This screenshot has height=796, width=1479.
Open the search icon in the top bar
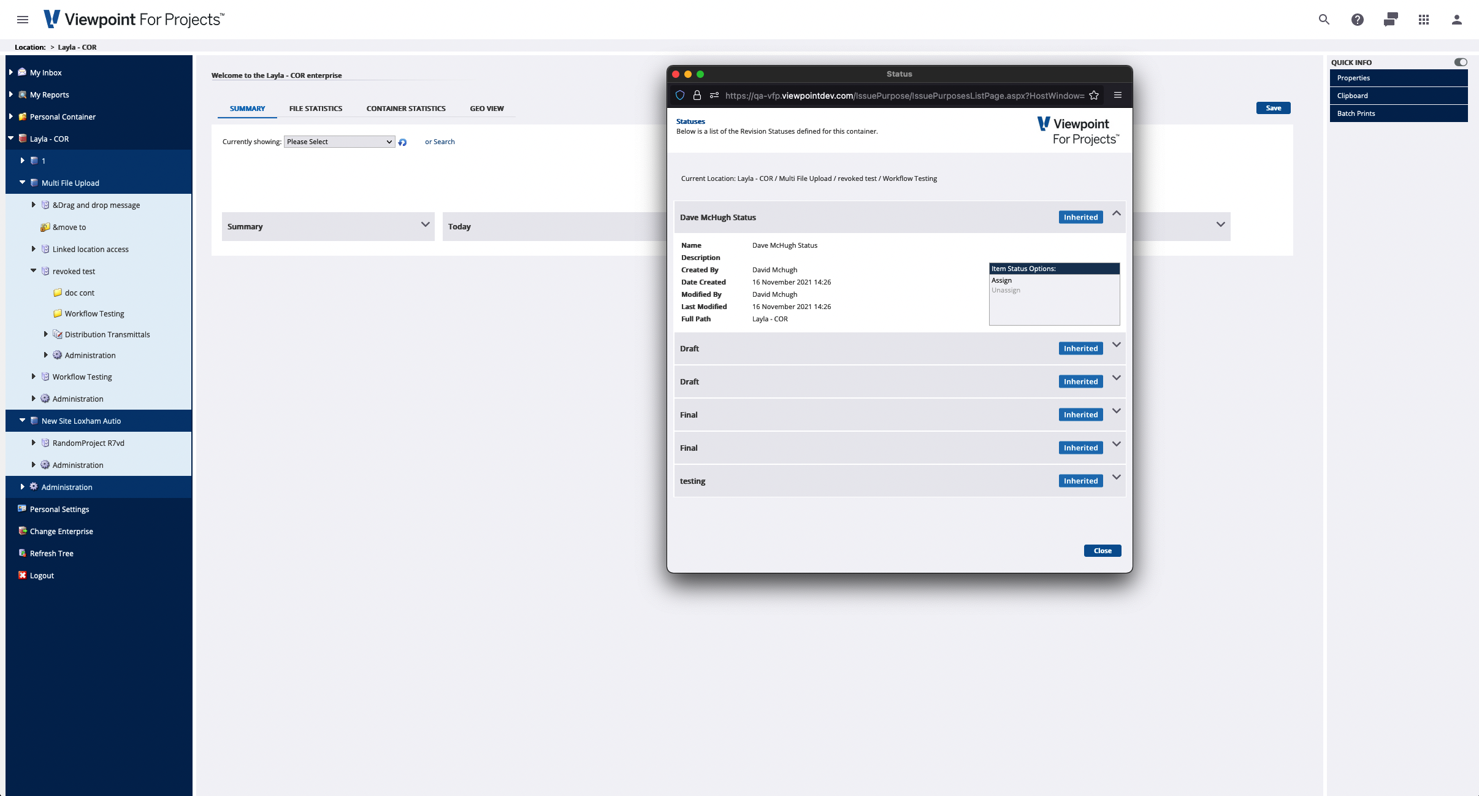1323,19
